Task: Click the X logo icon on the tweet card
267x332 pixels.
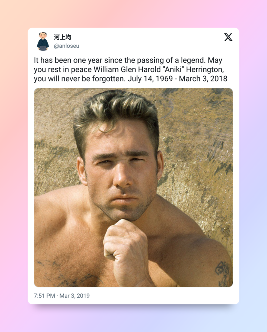Action: (x=228, y=37)
